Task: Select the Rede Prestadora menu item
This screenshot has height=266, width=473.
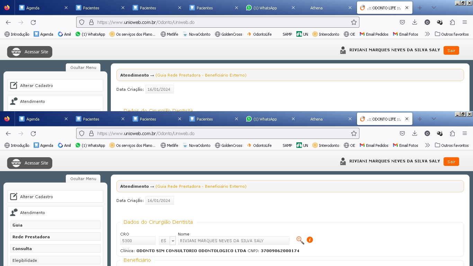Action: [55, 237]
